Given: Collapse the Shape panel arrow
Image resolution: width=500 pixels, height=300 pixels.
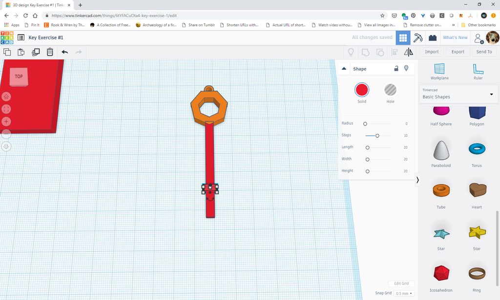Looking at the screenshot, I should click(344, 69).
